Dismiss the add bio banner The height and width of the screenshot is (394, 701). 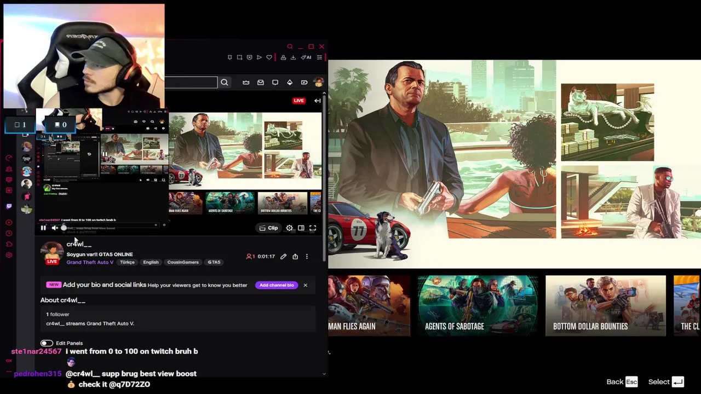click(305, 285)
